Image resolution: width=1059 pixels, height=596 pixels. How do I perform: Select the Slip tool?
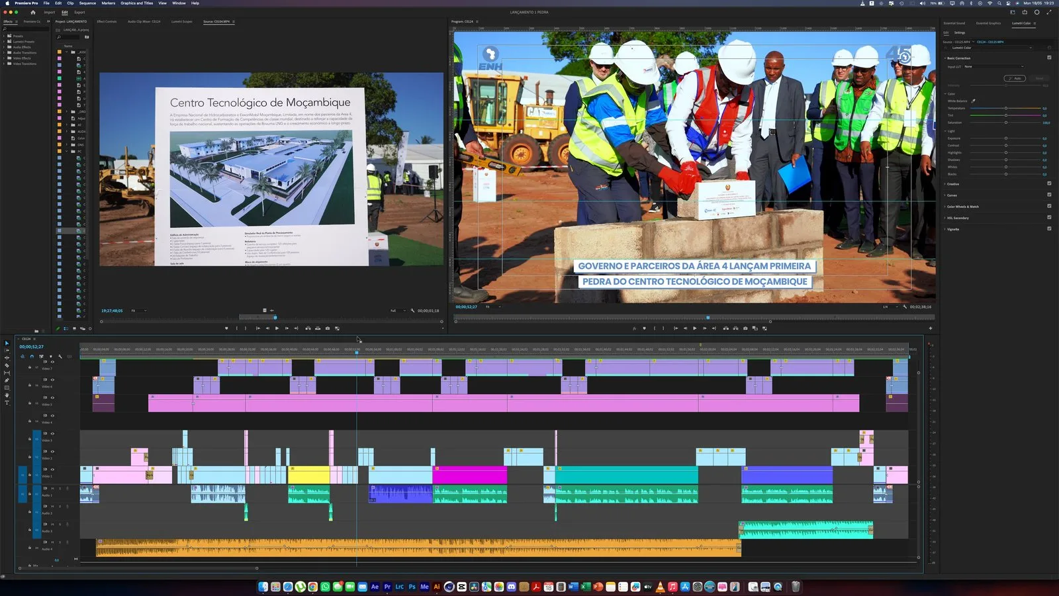7,373
